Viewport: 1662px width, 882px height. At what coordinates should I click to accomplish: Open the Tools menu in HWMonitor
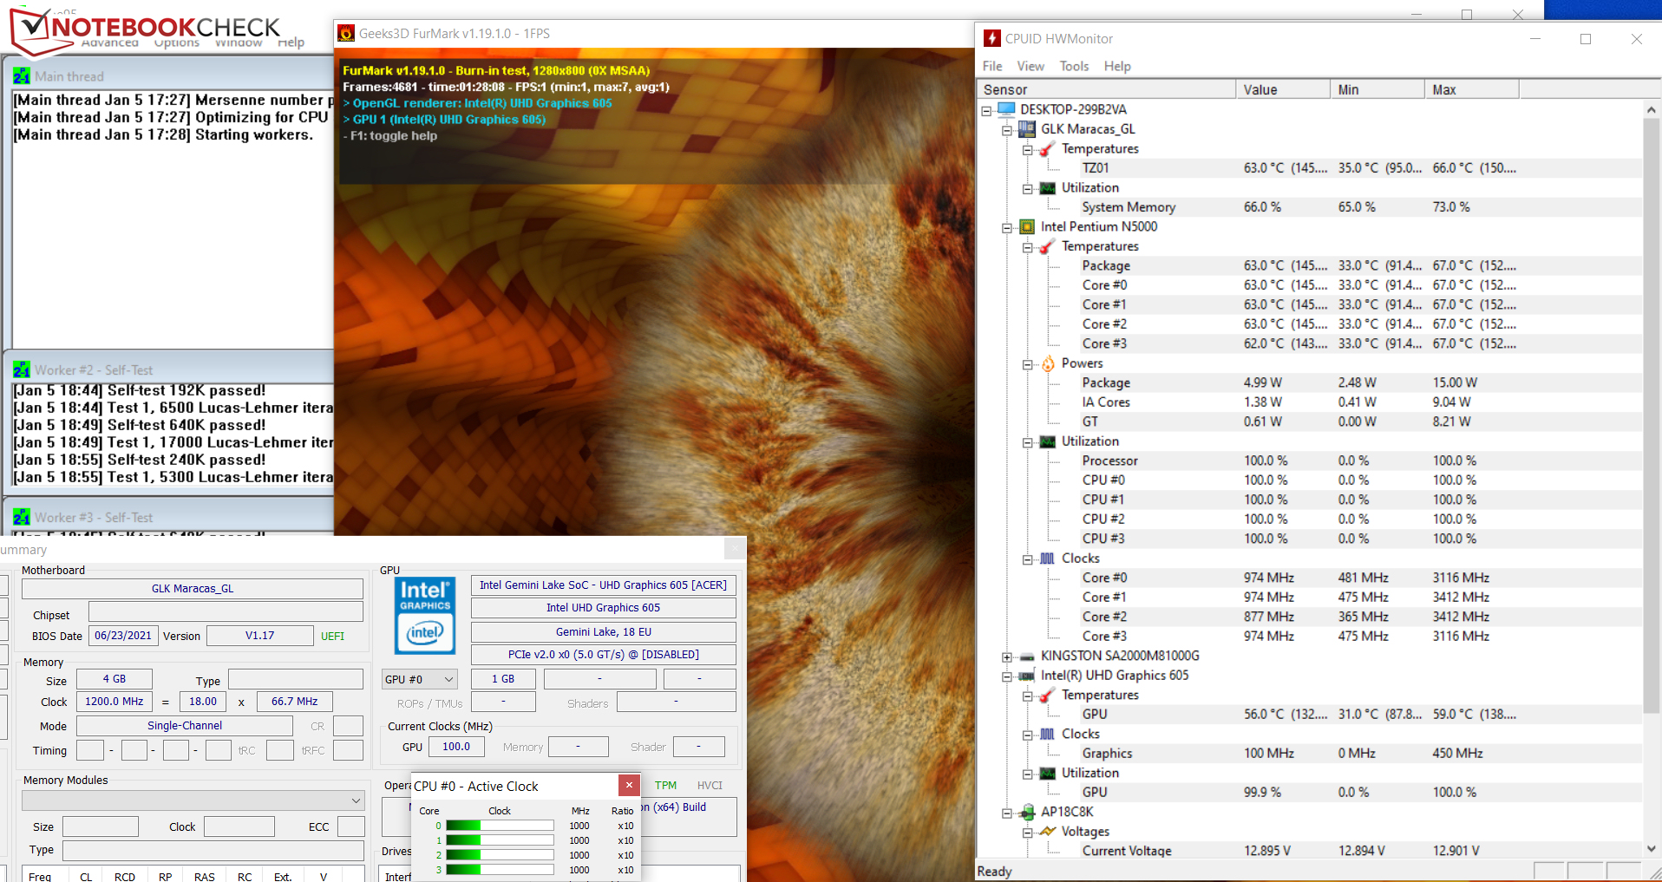[1074, 66]
